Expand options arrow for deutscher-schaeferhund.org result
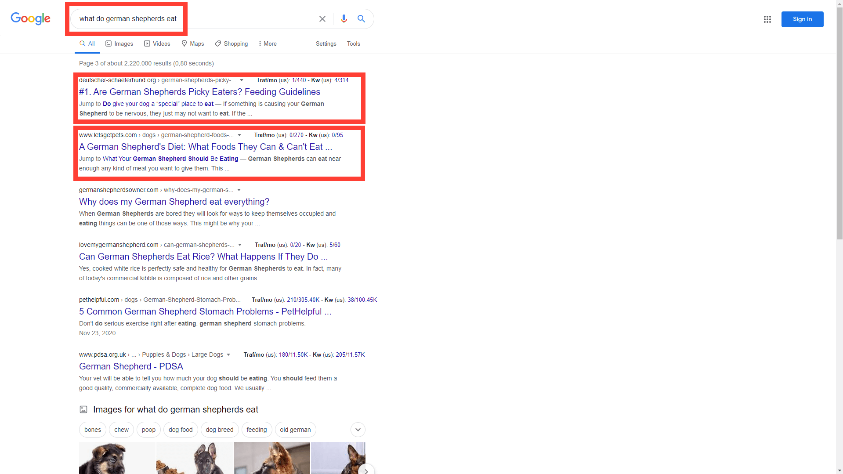 pyautogui.click(x=242, y=80)
